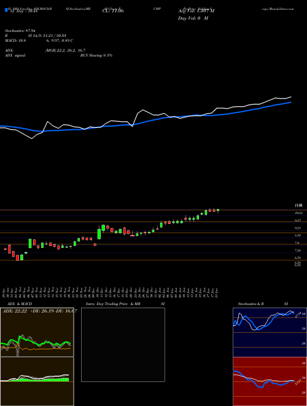Screen dimensions: 307x406
Task: Click the 'MACD: 10.8' value
Action: [x=15, y=41]
